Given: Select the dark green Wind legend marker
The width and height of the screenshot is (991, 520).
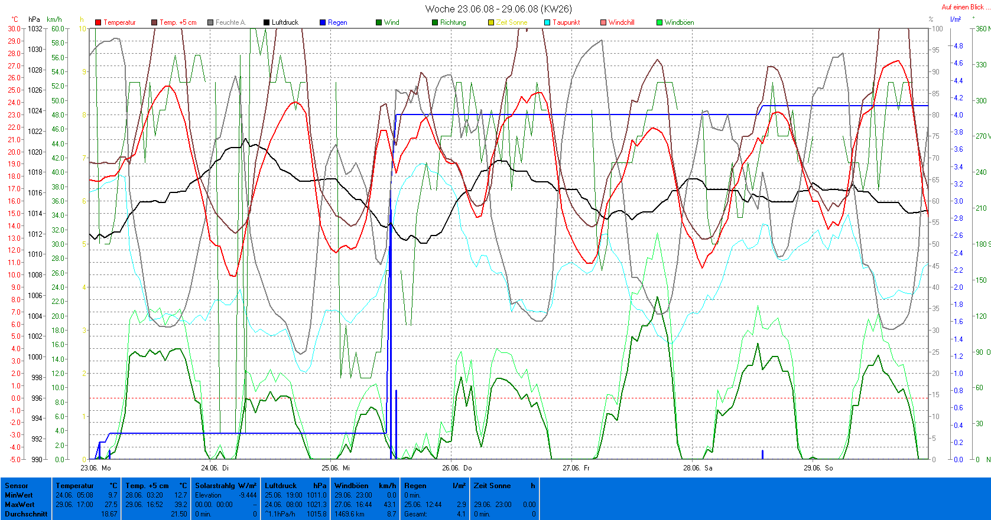Looking at the screenshot, I should (379, 22).
